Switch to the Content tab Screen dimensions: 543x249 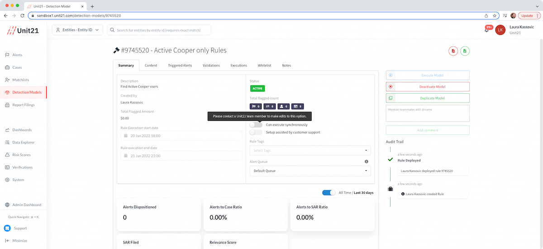(151, 65)
